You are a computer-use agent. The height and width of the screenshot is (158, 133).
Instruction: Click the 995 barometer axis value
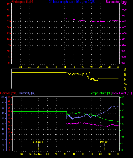click(x=124, y=39)
